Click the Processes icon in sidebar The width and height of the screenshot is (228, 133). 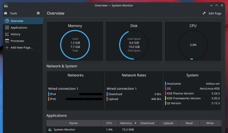click(7, 41)
